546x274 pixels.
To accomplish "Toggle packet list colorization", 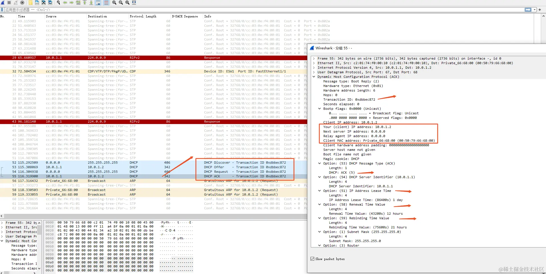I will coord(106,3).
